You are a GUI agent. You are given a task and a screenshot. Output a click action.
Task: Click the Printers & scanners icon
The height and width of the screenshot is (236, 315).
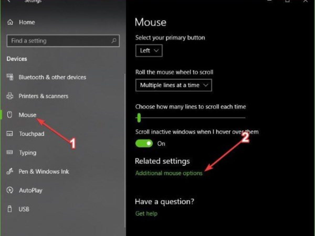point(10,96)
